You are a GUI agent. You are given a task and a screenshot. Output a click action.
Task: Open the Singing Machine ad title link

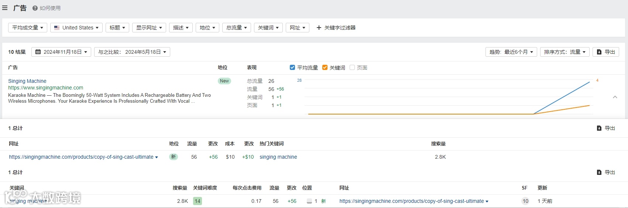(27, 81)
